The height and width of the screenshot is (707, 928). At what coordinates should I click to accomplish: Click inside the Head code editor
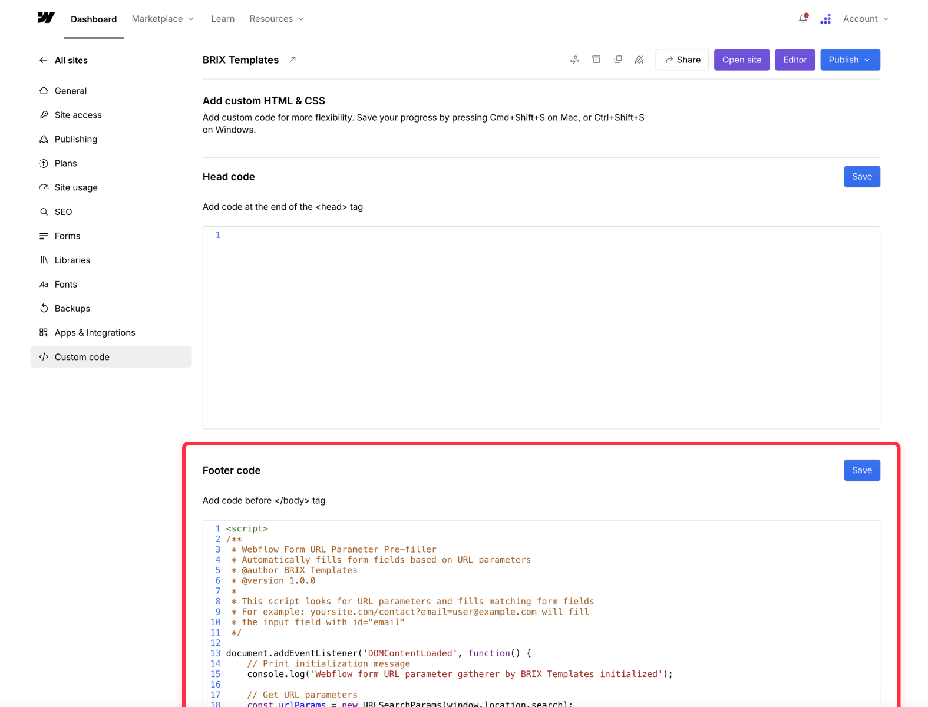tap(551, 328)
